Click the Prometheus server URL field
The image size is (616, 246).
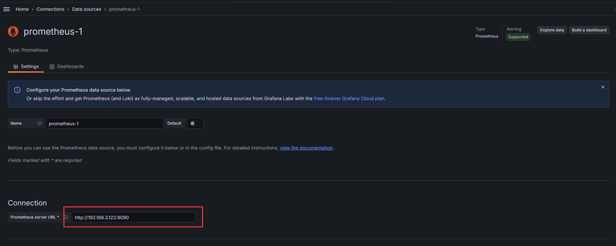133,217
